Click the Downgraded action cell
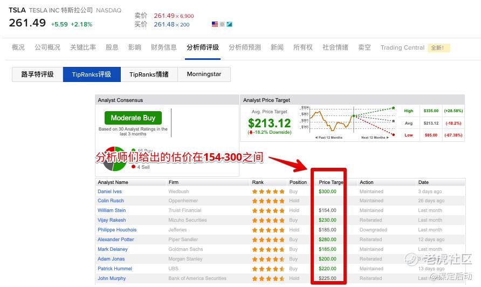 pyautogui.click(x=373, y=230)
